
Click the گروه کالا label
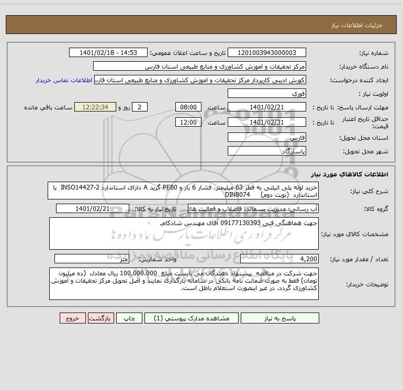[376, 209]
